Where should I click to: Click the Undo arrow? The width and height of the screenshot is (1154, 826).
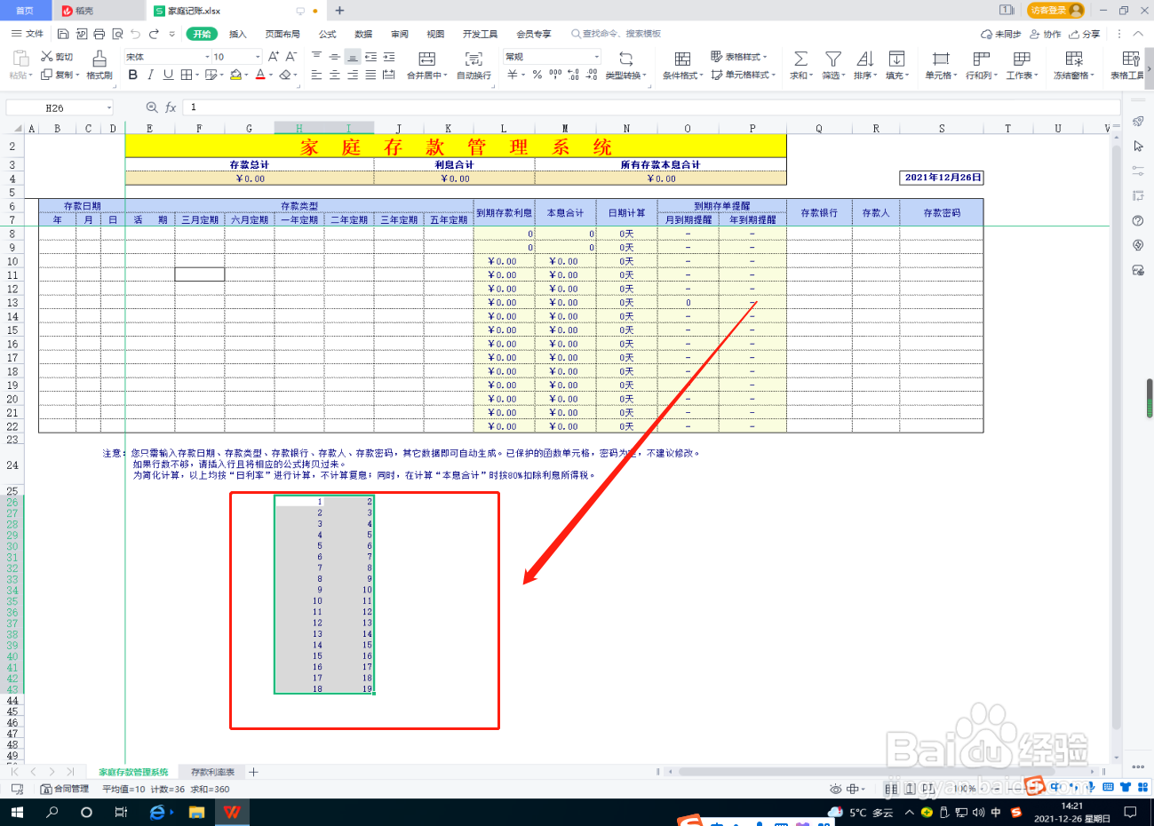point(135,34)
